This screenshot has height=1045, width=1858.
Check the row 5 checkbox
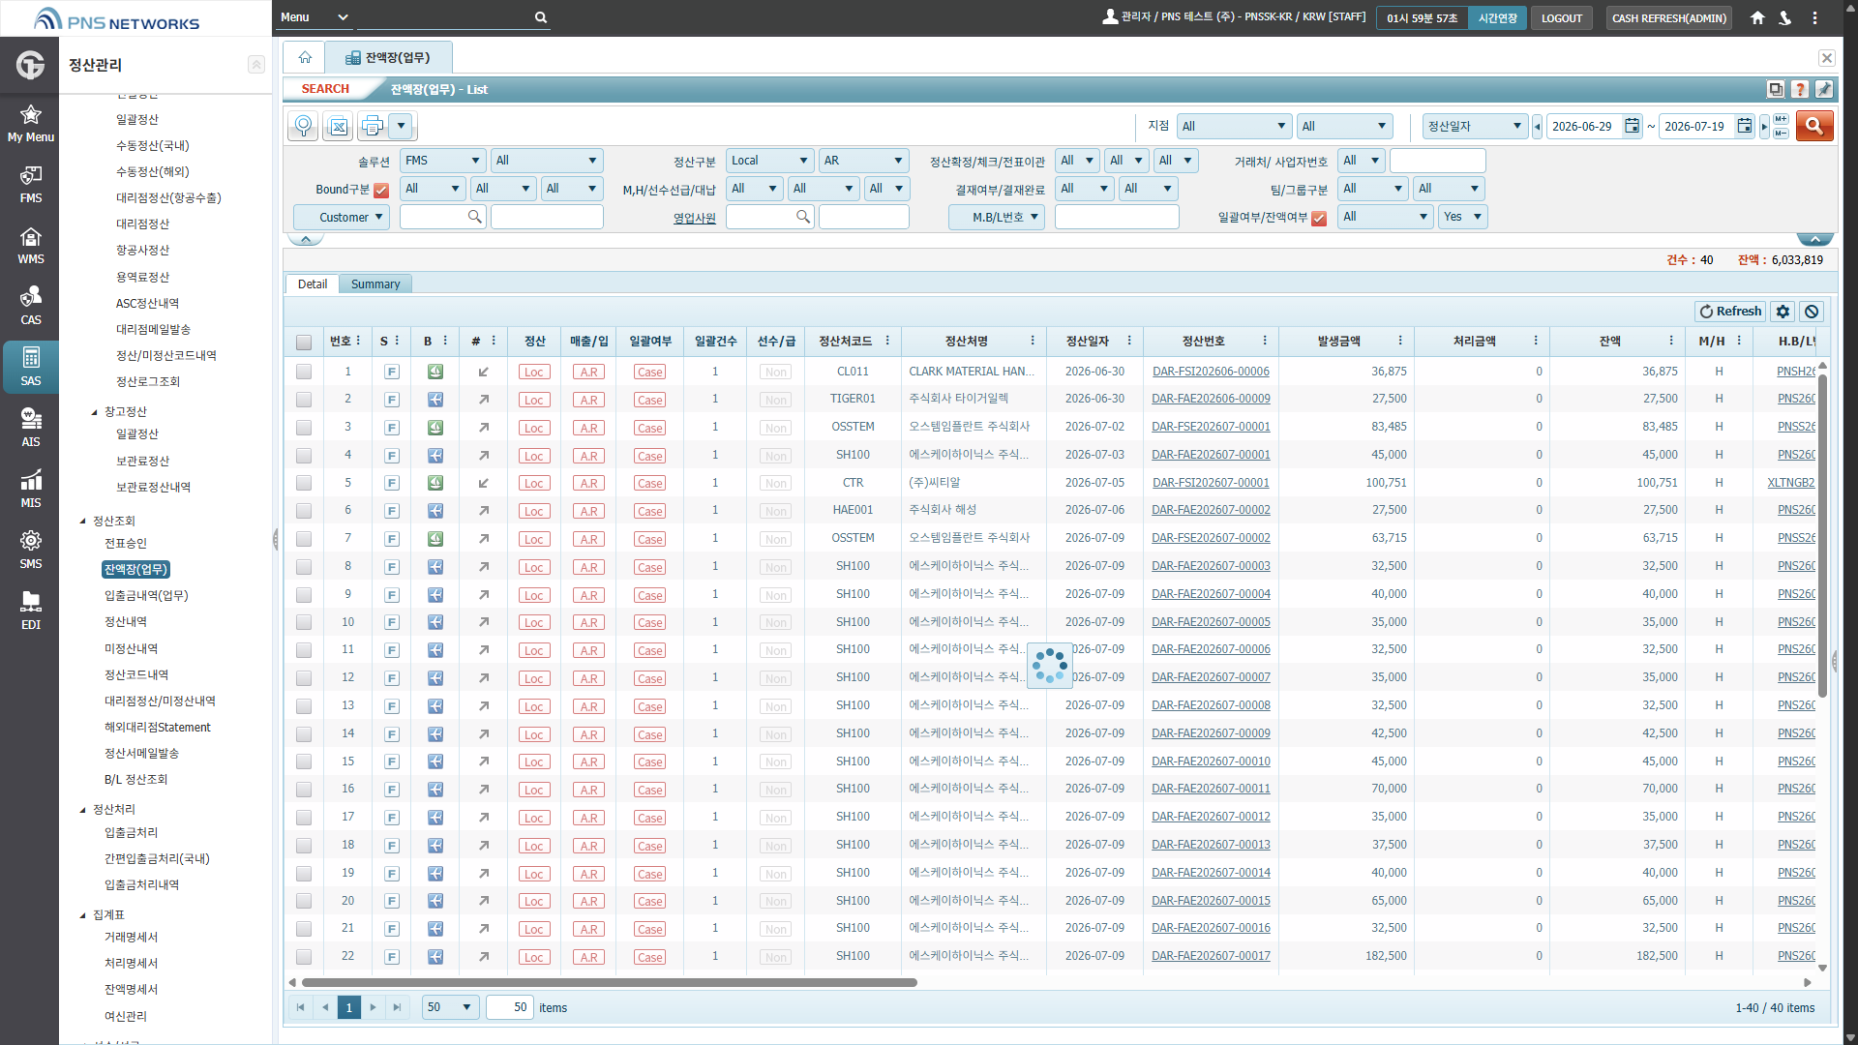304,483
